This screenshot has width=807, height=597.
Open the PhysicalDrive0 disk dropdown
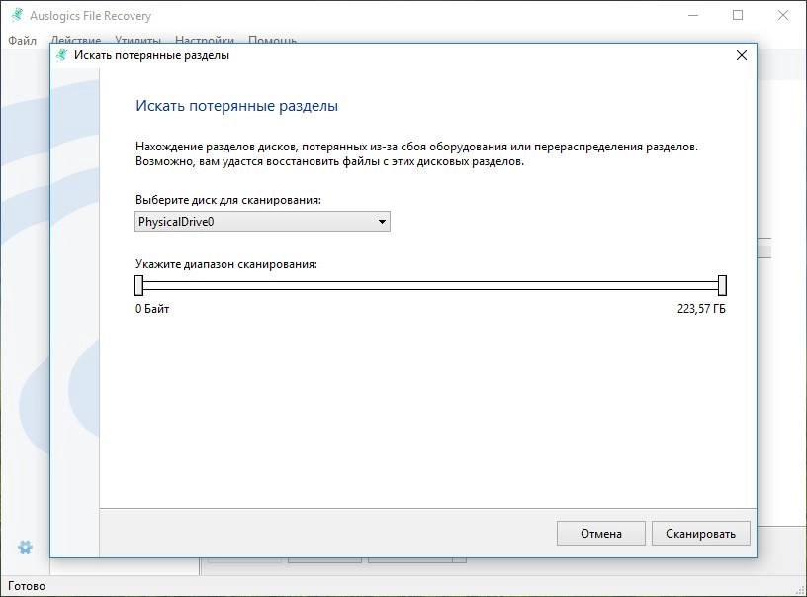262,222
